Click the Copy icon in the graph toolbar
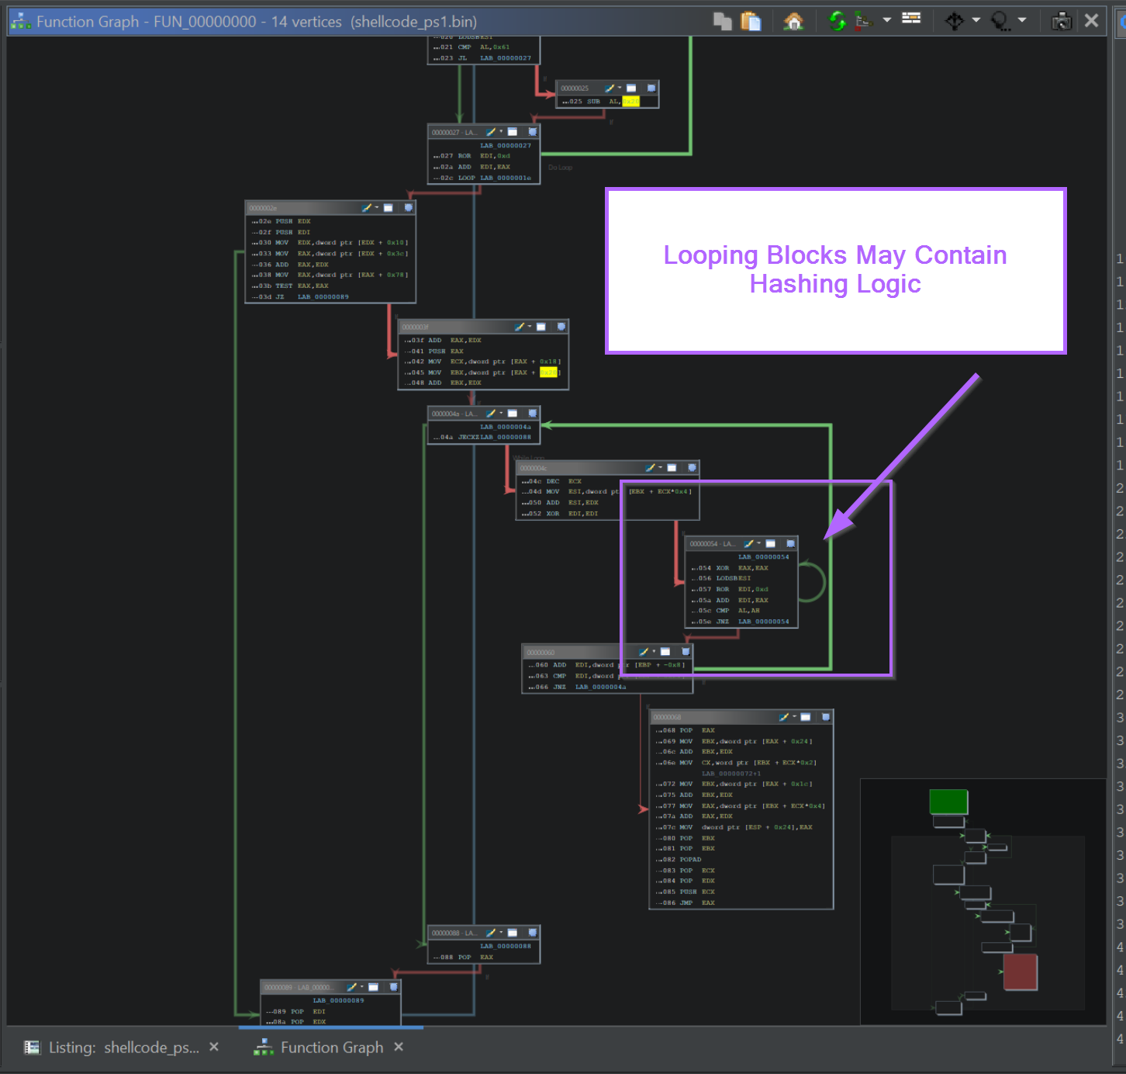Image resolution: width=1126 pixels, height=1074 pixels. pos(722,22)
